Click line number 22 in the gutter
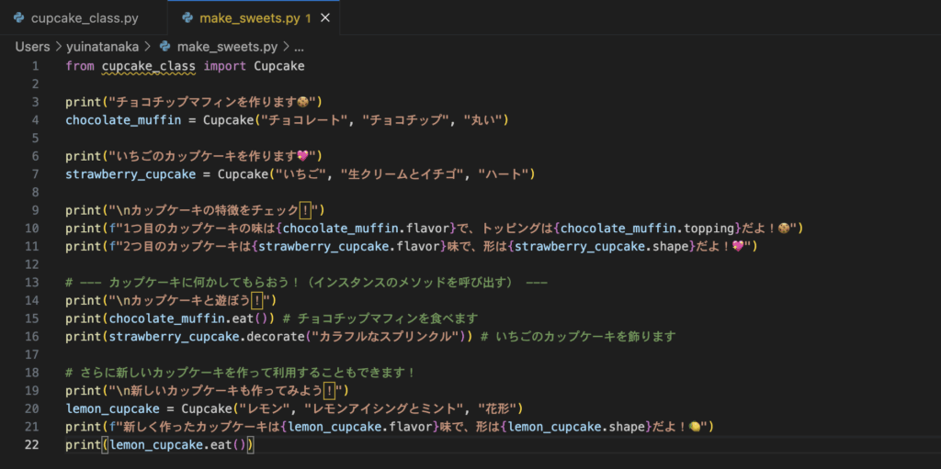This screenshot has width=941, height=469. (x=32, y=444)
